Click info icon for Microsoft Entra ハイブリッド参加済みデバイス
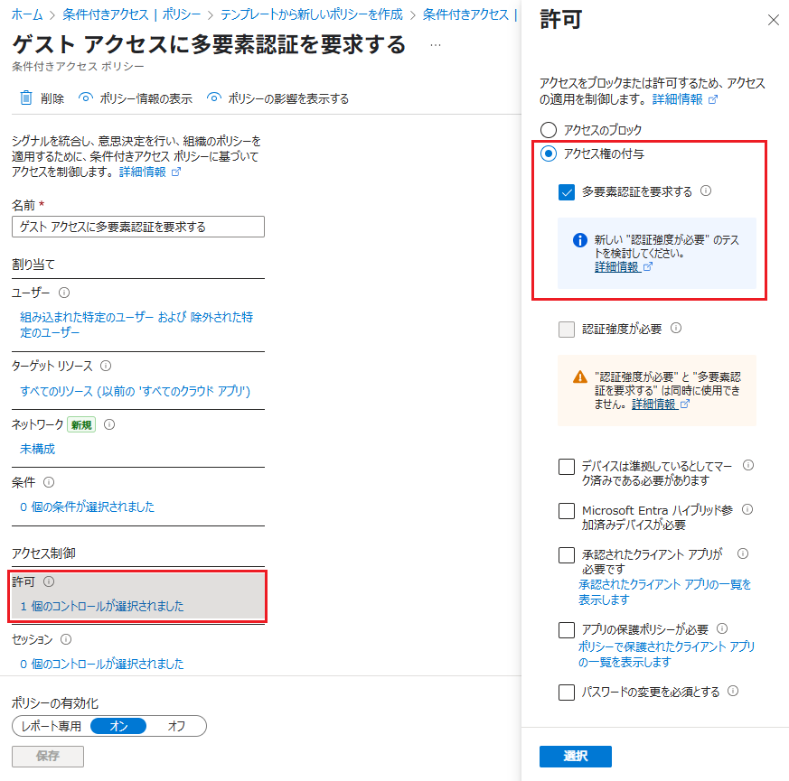The width and height of the screenshot is (789, 781). point(747,509)
